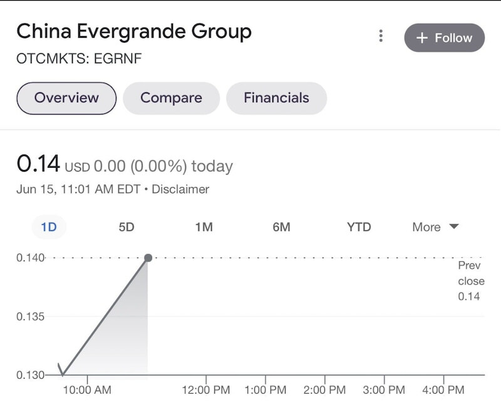Select the 1D time range
Viewport: 501px width, 410px height.
tap(49, 227)
